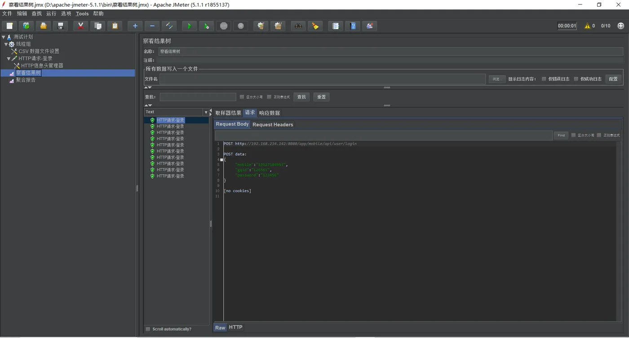This screenshot has height=338, width=629.
Task: Click the feather icon right of Help
Action: [x=369, y=26]
